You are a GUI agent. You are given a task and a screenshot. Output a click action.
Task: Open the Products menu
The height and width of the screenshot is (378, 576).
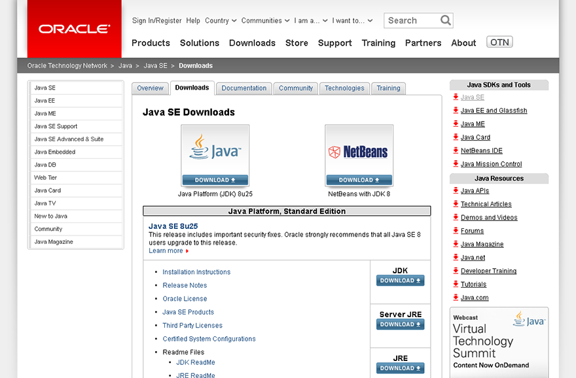151,43
